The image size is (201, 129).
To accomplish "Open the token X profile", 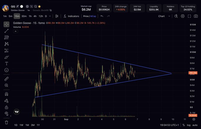I will click(x=31, y=6).
